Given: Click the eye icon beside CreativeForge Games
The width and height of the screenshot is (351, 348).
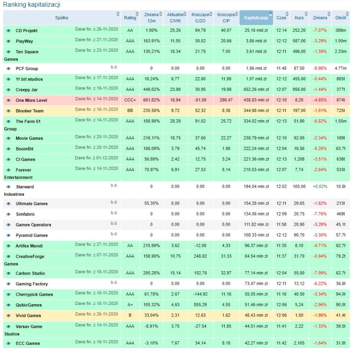Looking at the screenshot, I should tap(8, 256).
